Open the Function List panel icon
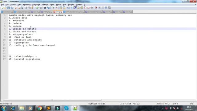The height and width of the screenshot is (111, 197). [x=85, y=8]
